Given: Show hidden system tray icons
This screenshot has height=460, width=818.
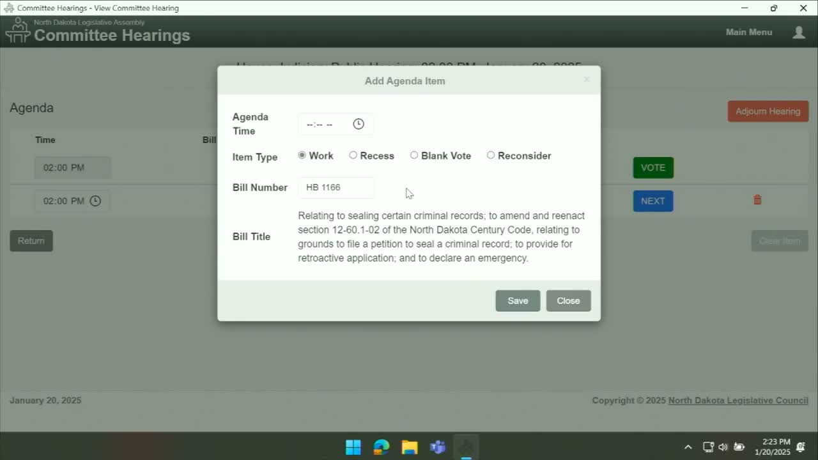Looking at the screenshot, I should coord(688,447).
